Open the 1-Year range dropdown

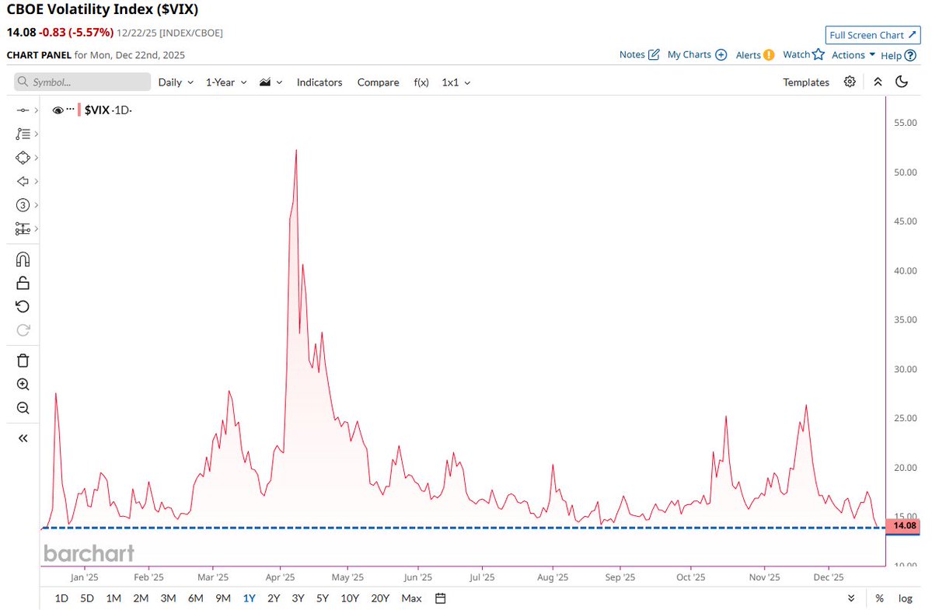pos(225,82)
